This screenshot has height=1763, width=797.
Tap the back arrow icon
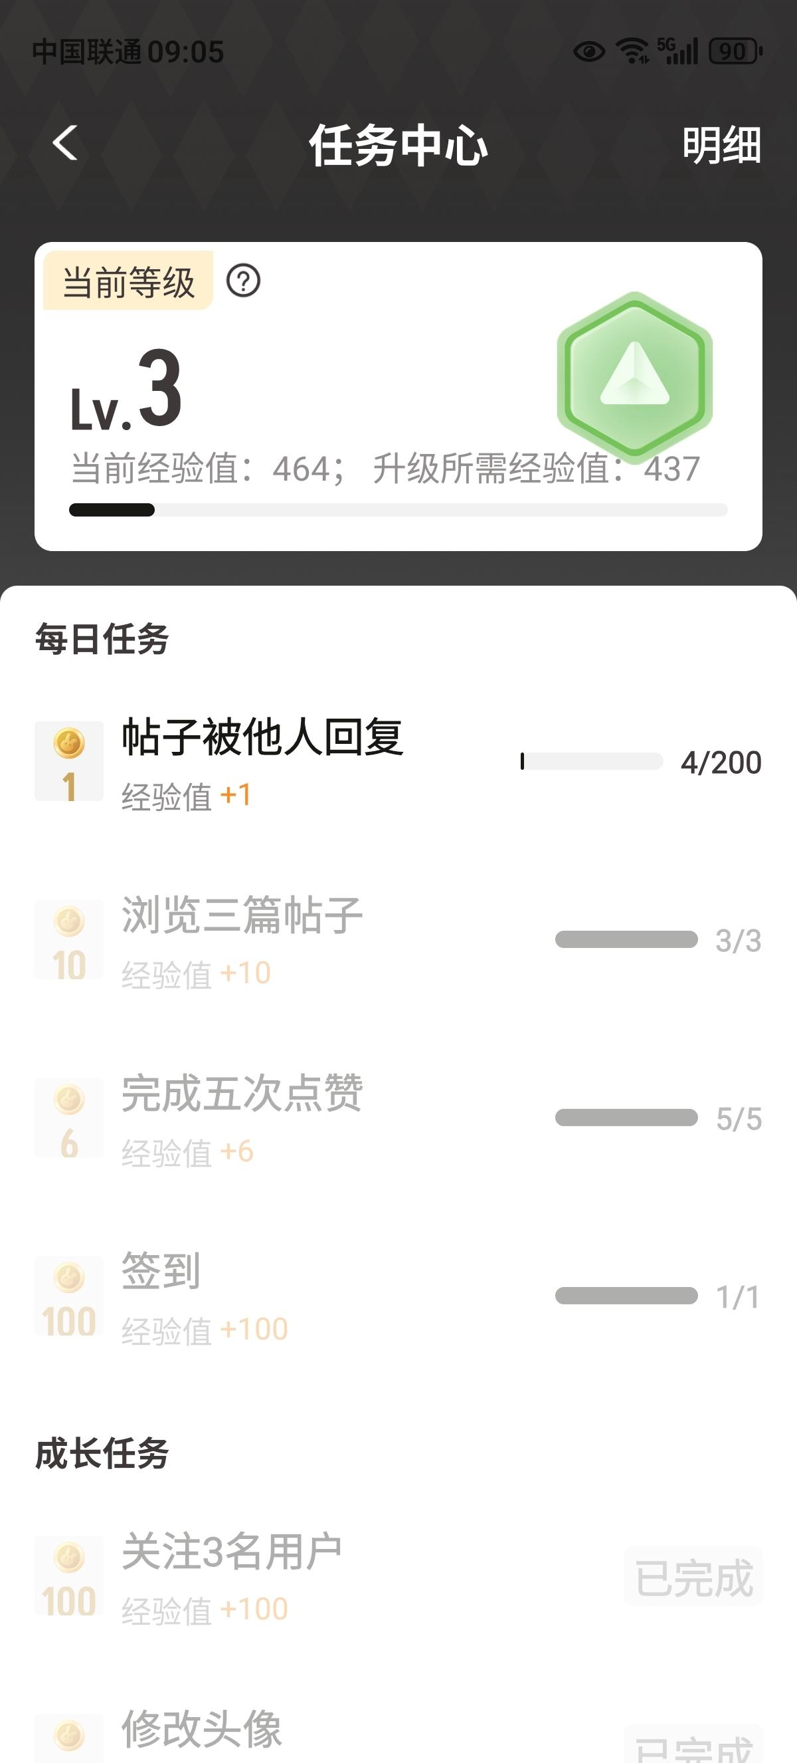tap(66, 144)
